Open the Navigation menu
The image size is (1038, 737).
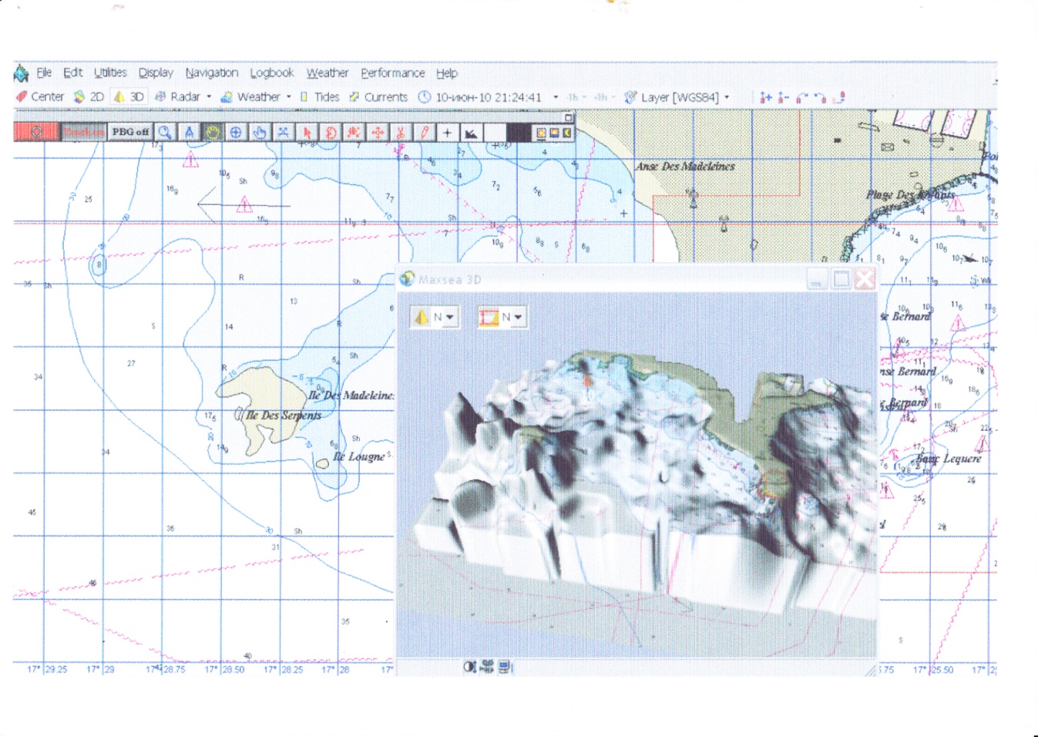(x=211, y=73)
